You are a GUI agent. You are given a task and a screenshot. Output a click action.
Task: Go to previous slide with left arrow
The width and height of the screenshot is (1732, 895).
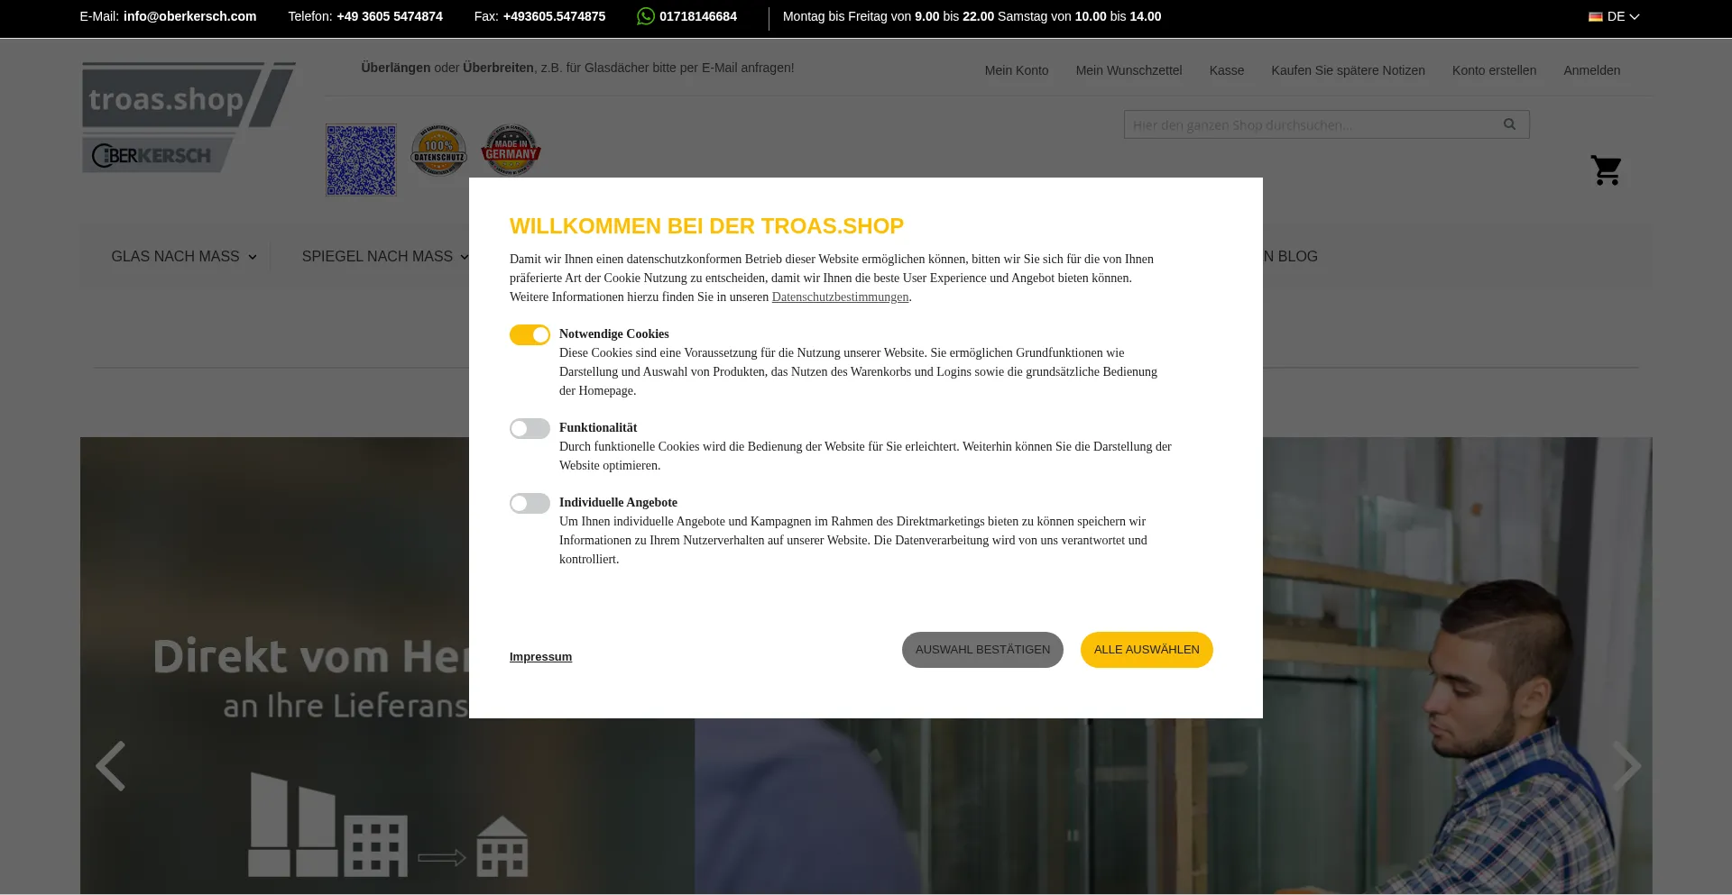click(x=111, y=766)
